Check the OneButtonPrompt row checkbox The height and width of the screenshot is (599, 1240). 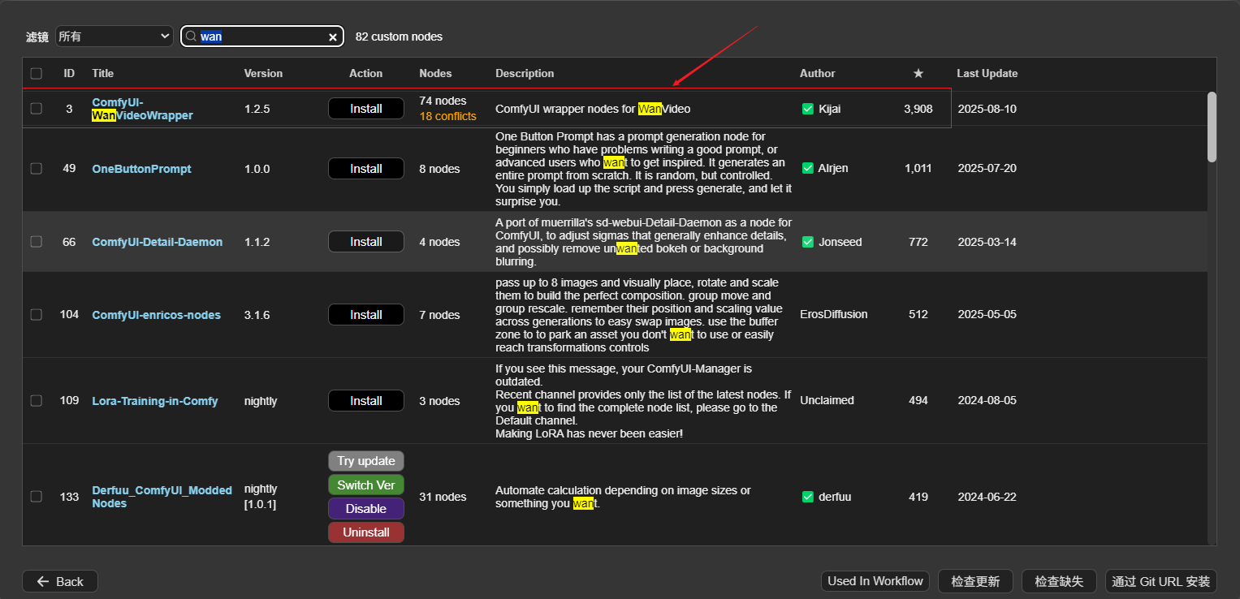[36, 168]
